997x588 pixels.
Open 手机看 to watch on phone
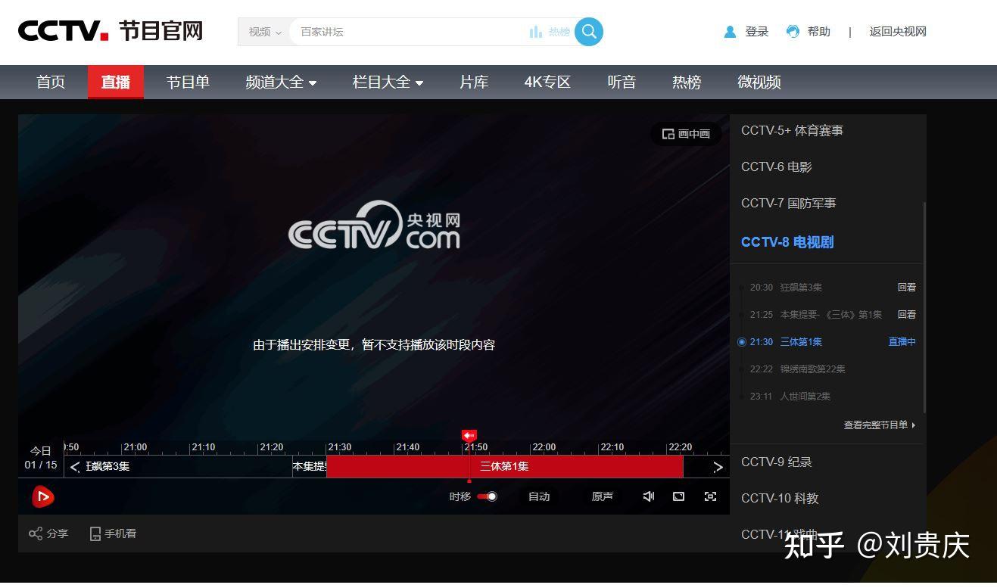tap(112, 534)
